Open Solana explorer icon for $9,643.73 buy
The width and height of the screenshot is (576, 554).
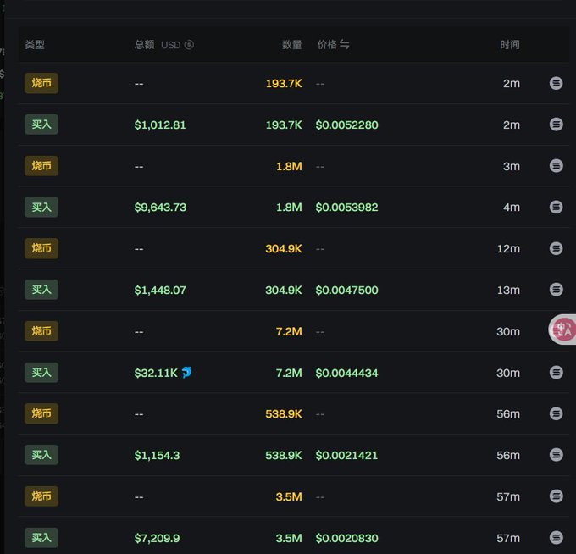click(x=556, y=207)
